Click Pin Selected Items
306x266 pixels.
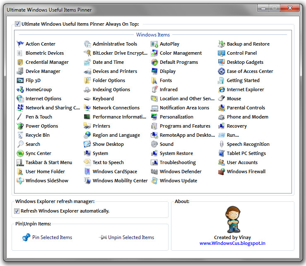pos(47,237)
